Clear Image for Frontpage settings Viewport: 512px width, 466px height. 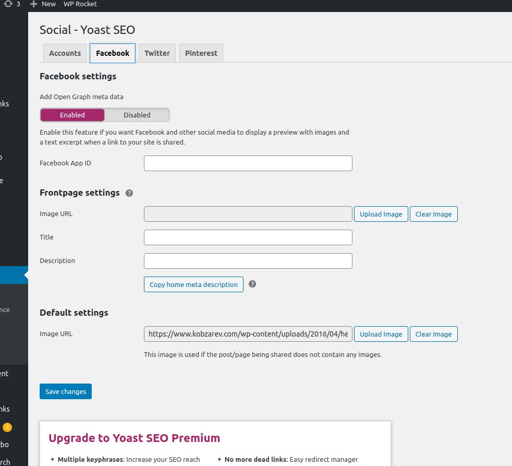[434, 214]
